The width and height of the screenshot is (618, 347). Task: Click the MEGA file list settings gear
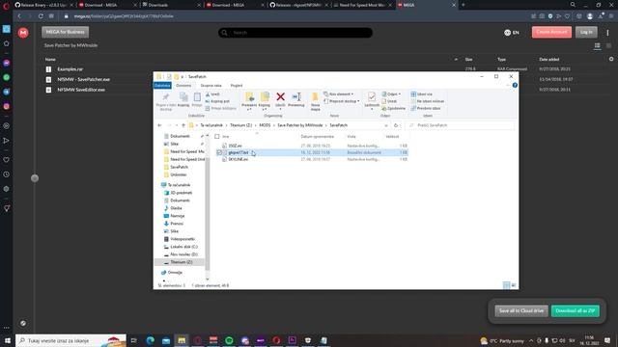(611, 59)
